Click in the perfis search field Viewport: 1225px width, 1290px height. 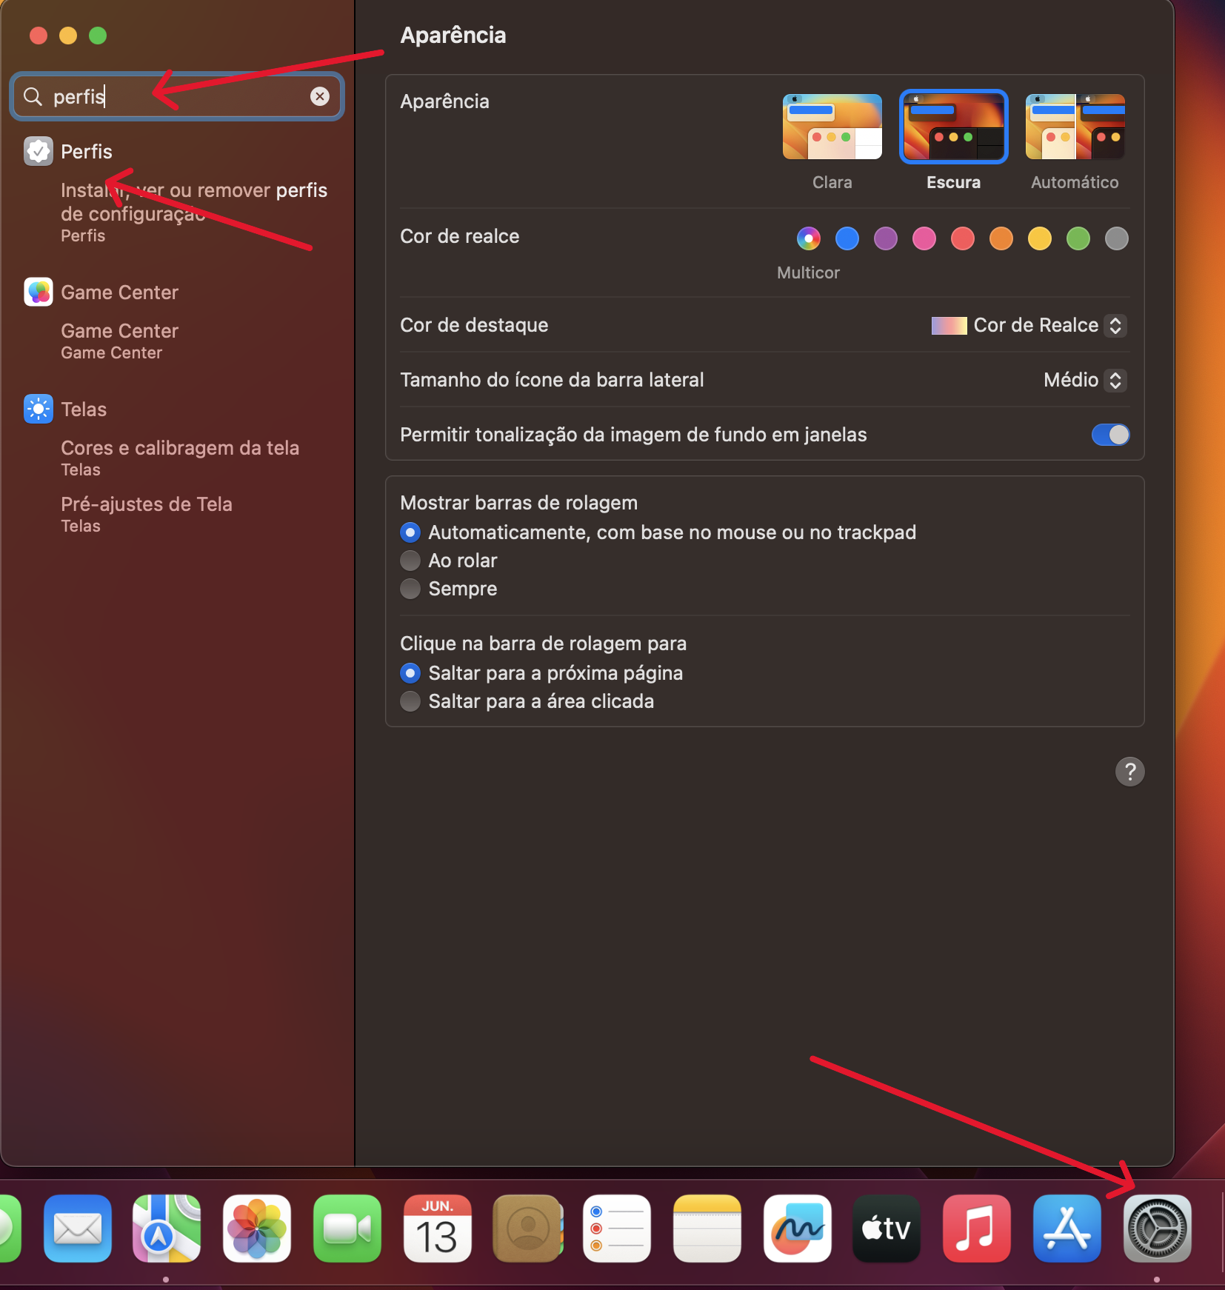(176, 96)
